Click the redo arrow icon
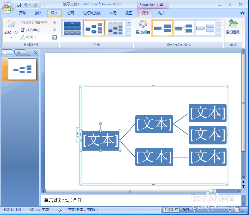Viewport: 249px width, 215px height. coord(35,5)
